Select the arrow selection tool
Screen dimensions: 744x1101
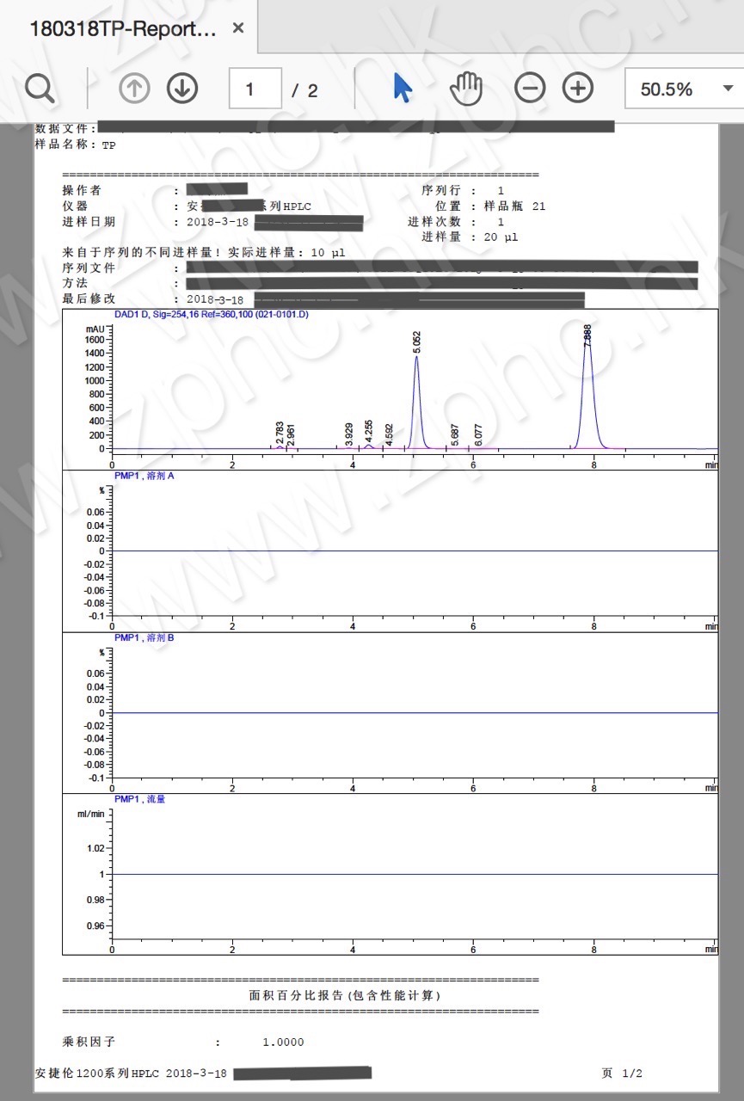(402, 89)
